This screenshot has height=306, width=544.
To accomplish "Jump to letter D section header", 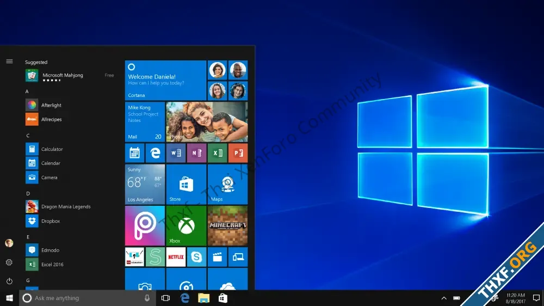I will tap(28, 193).
